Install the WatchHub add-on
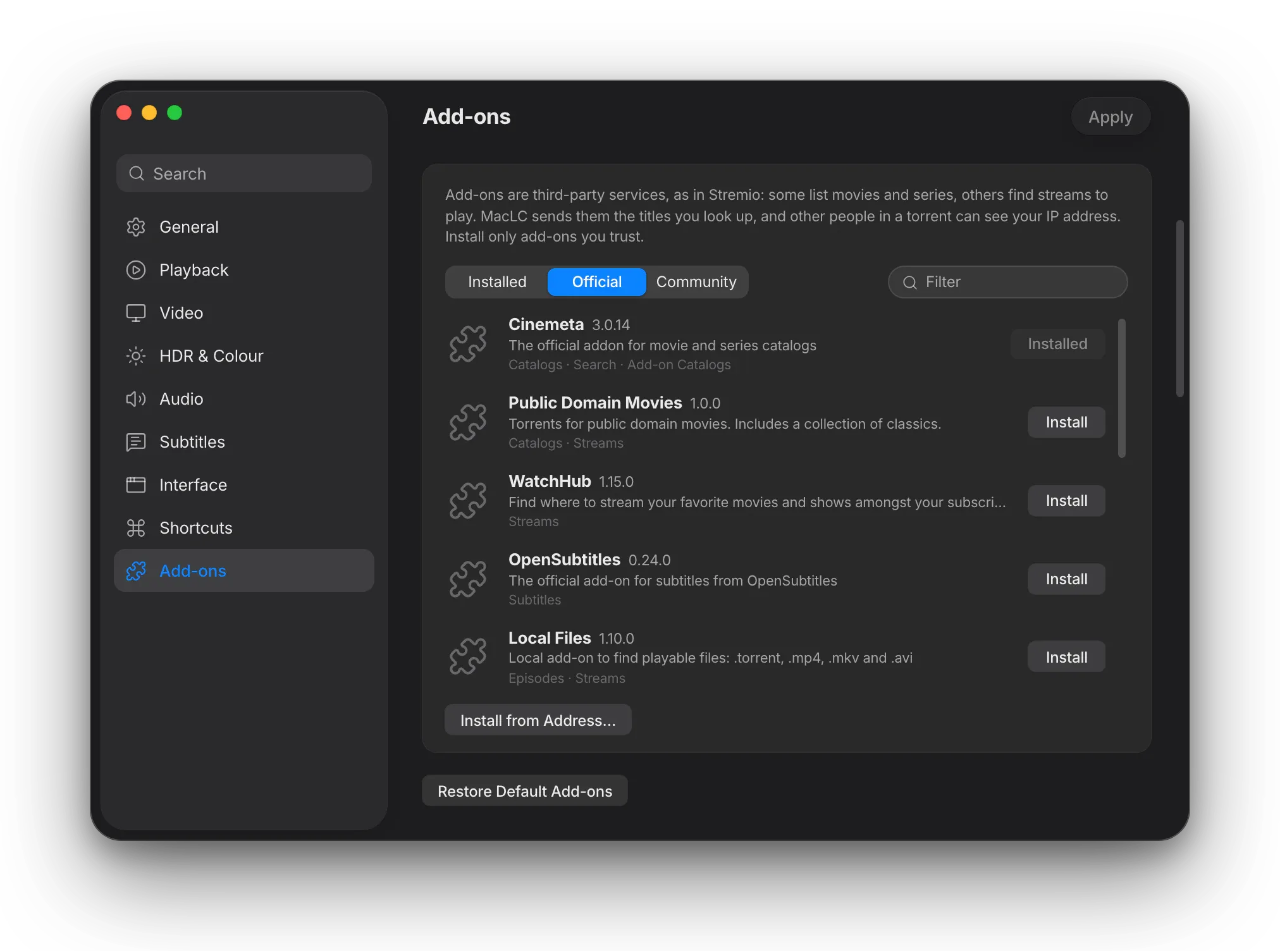The height and width of the screenshot is (951, 1280). (1066, 501)
